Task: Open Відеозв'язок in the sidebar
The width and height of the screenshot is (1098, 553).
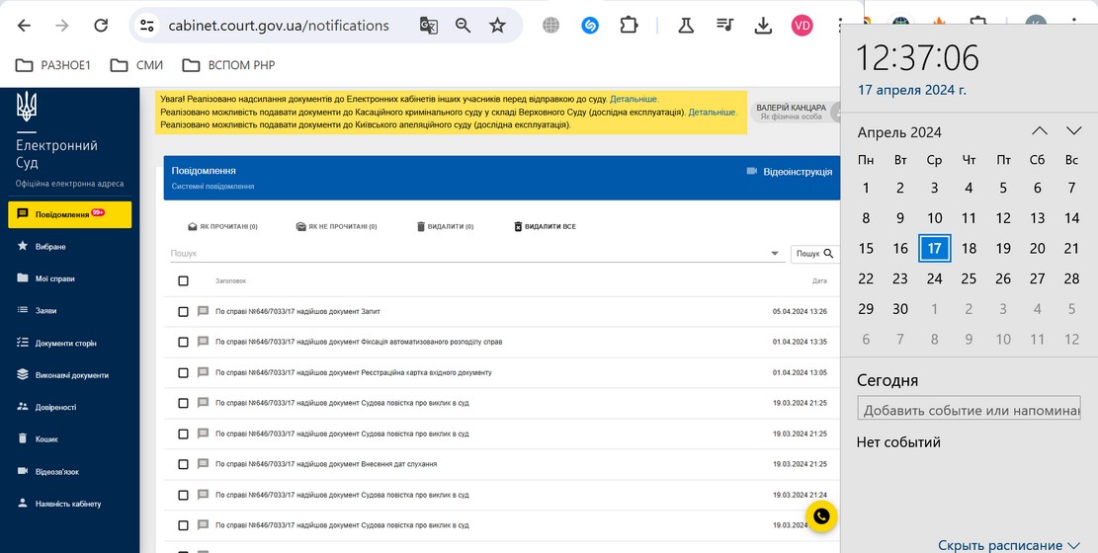Action: [56, 471]
